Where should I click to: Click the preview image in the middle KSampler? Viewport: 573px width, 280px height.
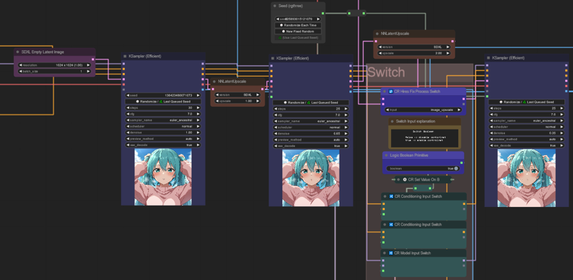tap(311, 178)
